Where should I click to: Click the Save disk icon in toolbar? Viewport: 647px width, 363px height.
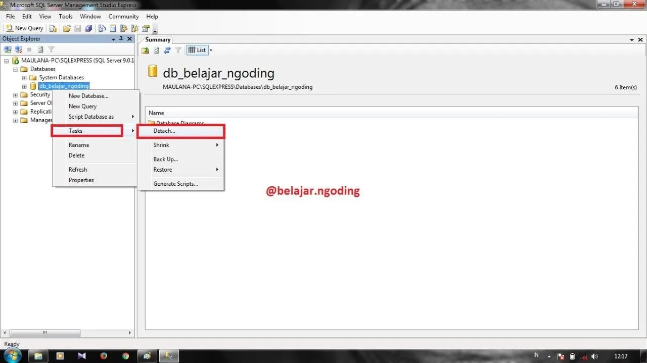pyautogui.click(x=78, y=28)
